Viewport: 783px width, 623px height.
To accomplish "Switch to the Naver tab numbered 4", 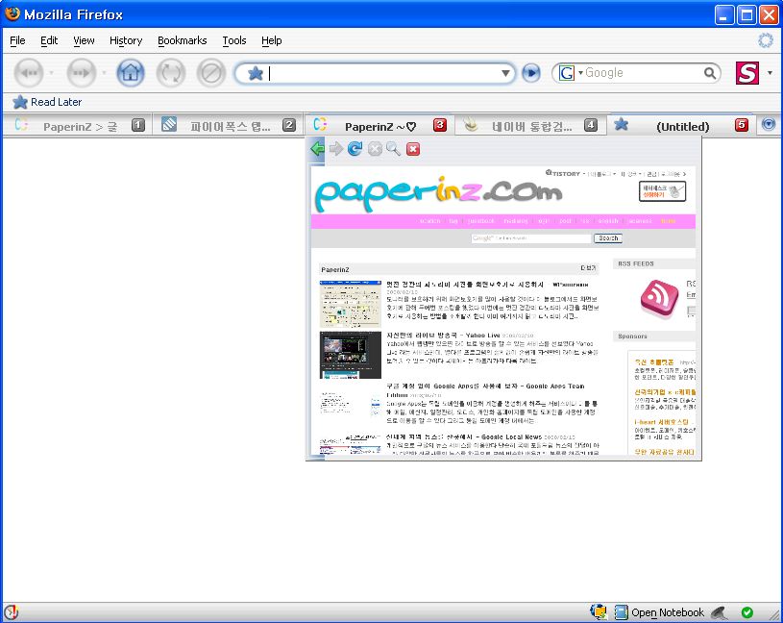I will click(x=530, y=125).
